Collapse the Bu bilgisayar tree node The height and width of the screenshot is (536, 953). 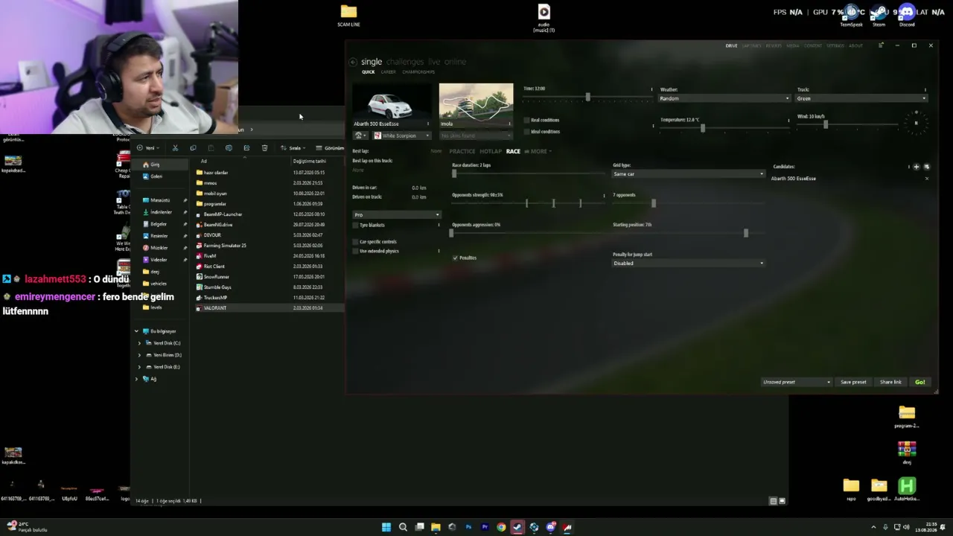[x=136, y=331]
